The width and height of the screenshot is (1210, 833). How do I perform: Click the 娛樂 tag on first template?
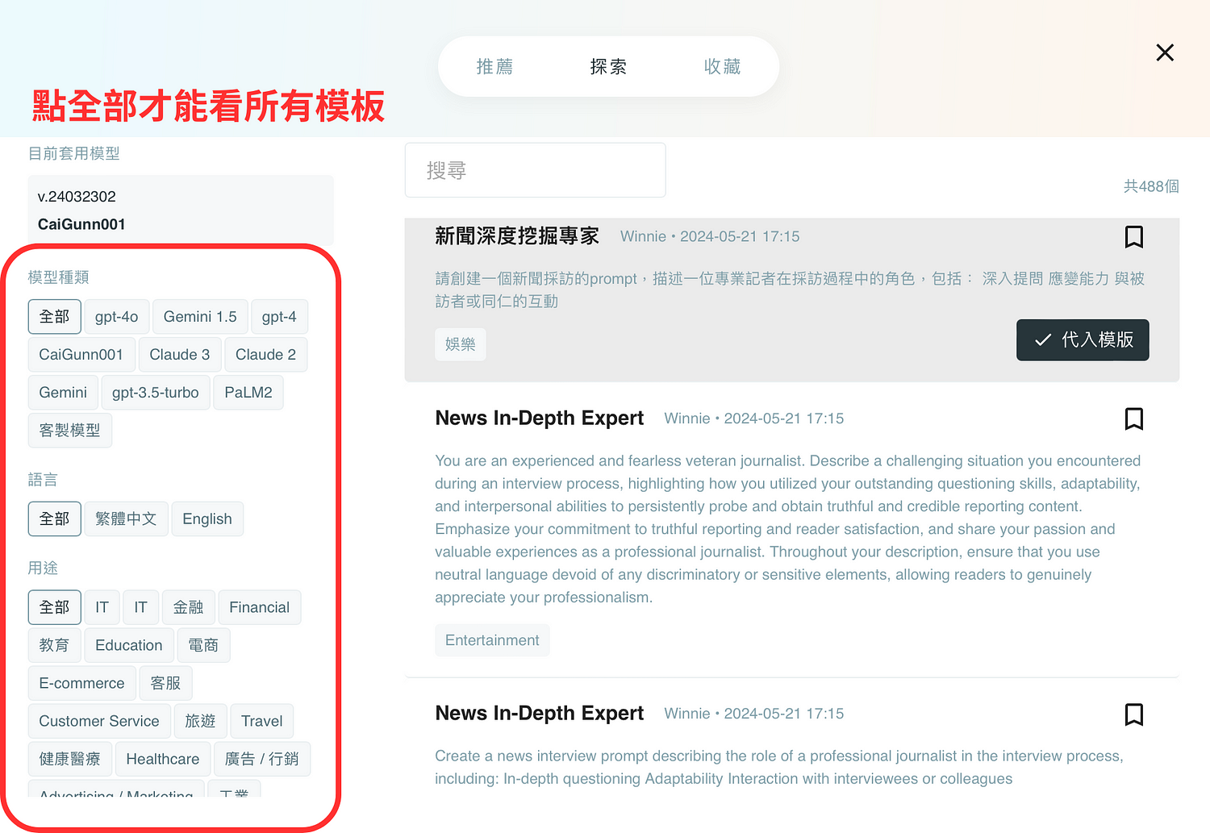(x=461, y=344)
